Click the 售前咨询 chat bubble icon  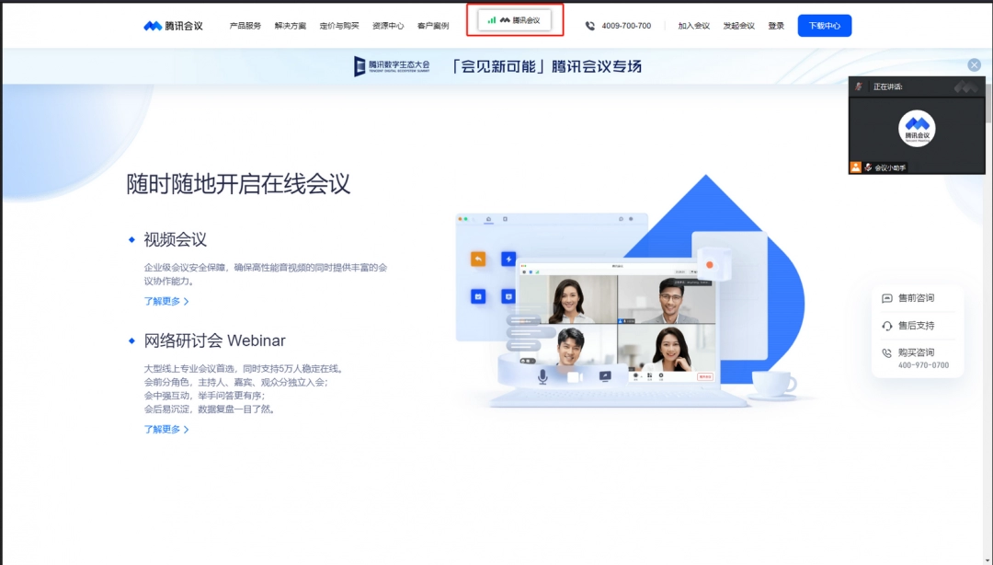[886, 298]
